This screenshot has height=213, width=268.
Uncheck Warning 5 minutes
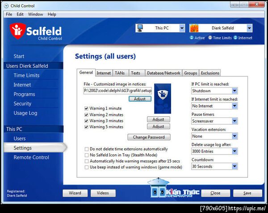pos(86,127)
